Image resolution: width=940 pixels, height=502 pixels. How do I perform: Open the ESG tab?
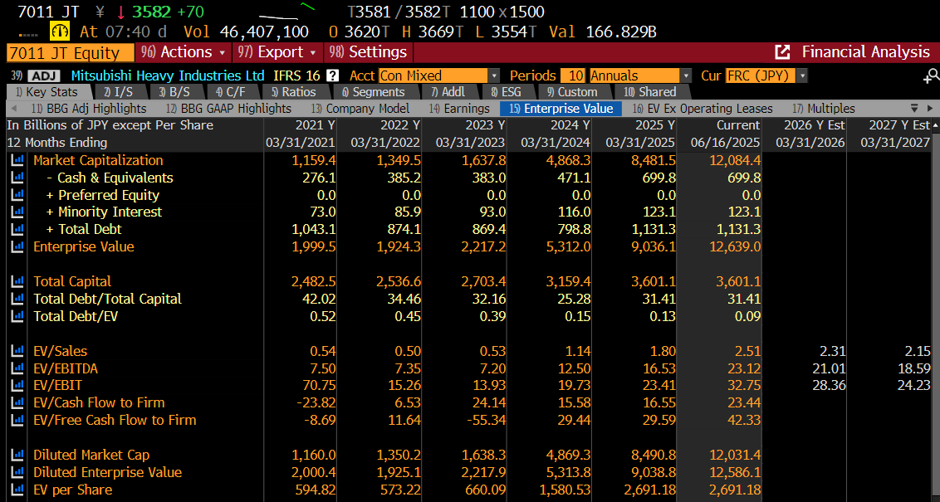506,92
